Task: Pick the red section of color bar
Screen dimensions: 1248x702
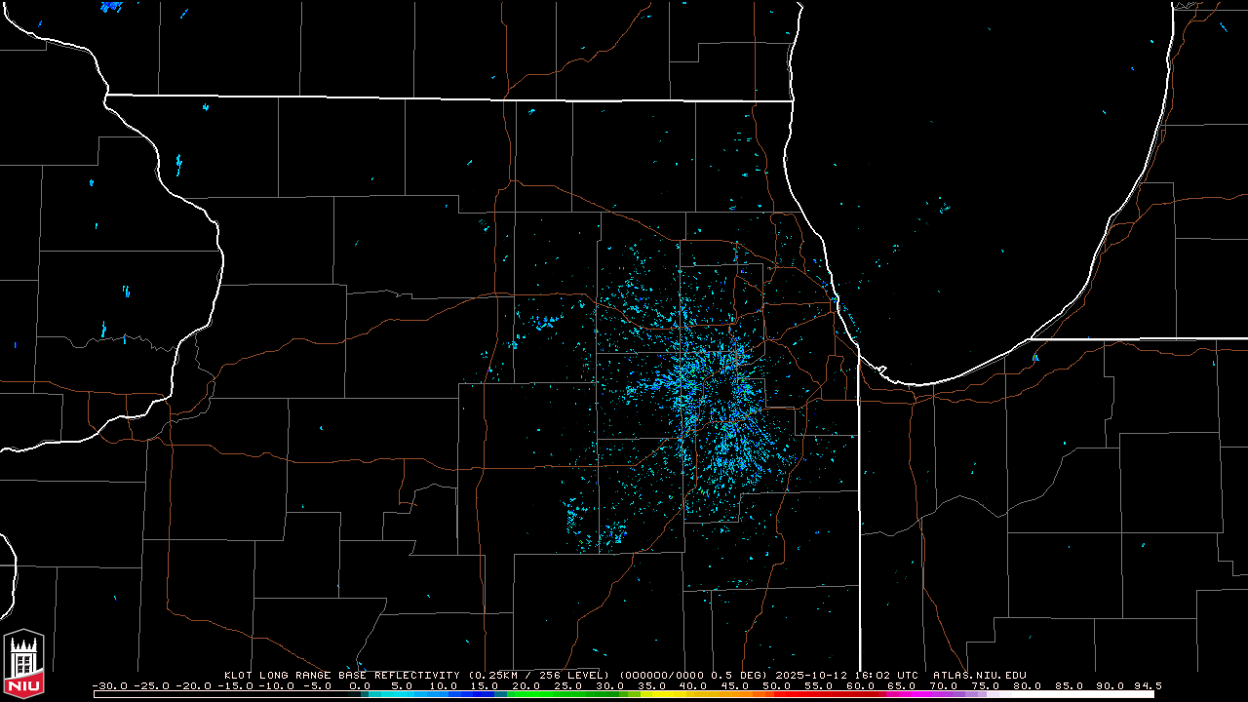Action: click(x=824, y=694)
